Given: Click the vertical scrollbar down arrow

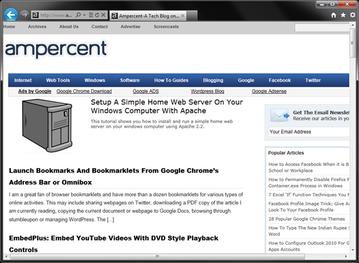Looking at the screenshot, I should click(353, 250).
